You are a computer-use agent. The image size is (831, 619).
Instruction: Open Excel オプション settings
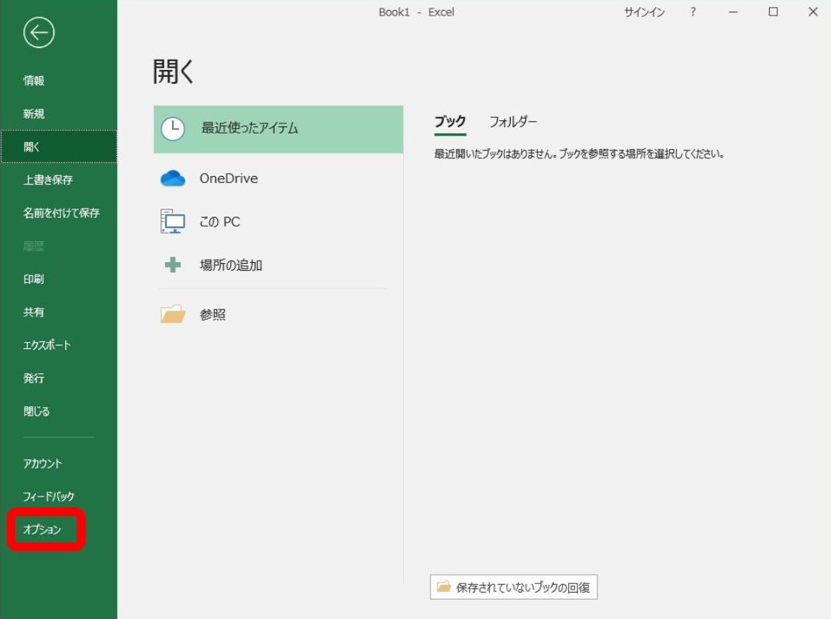(42, 530)
